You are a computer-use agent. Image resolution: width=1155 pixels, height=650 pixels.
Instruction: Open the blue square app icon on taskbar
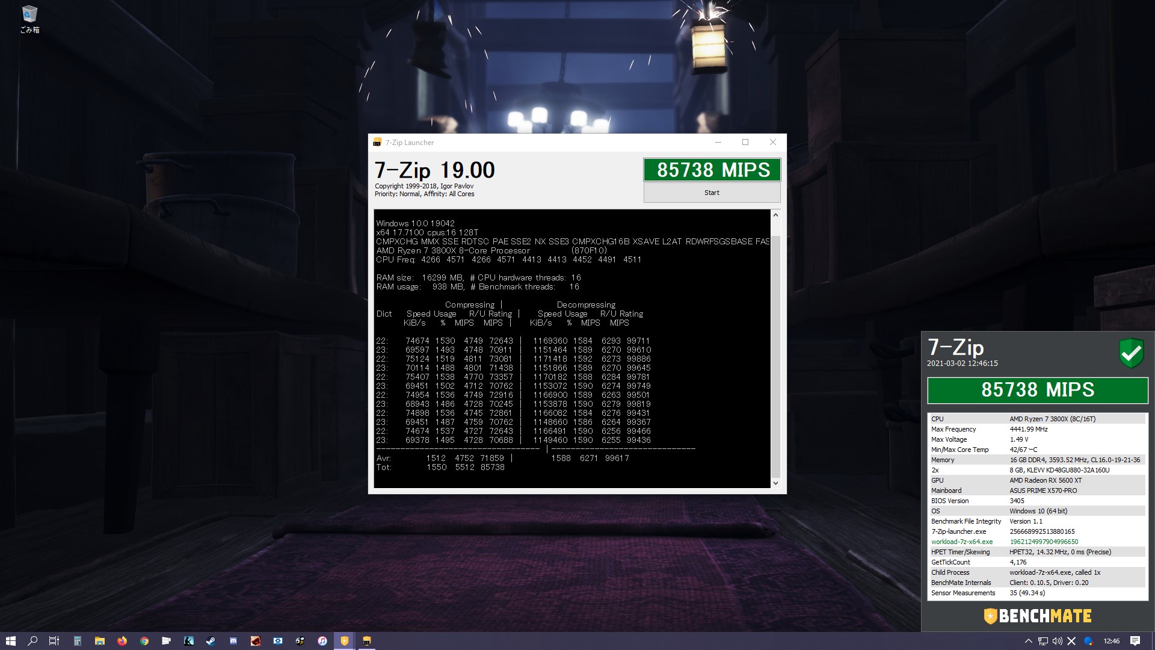pyautogui.click(x=278, y=641)
